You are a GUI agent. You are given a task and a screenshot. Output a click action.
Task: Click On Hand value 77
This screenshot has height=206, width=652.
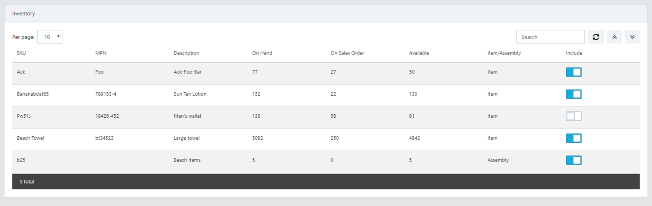[255, 72]
